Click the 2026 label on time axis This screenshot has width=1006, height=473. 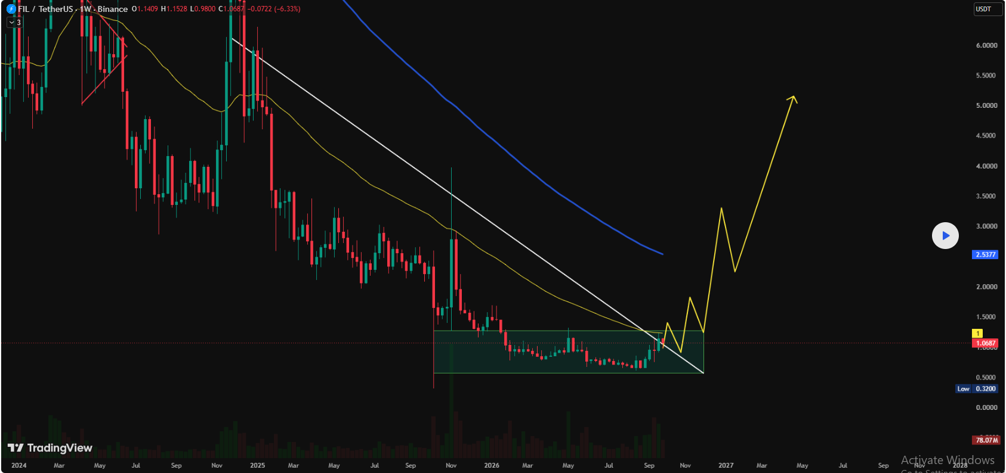(492, 465)
